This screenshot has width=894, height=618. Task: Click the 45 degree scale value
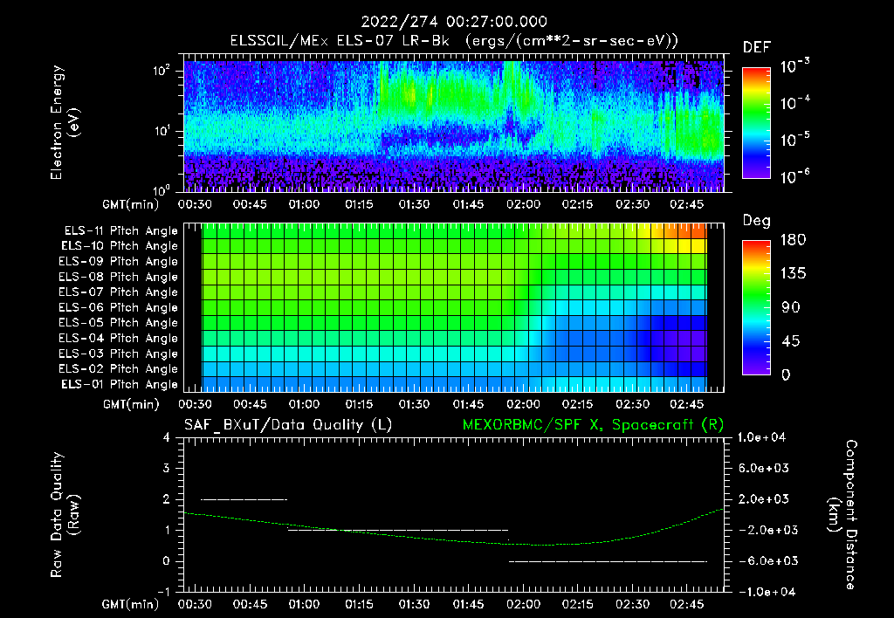790,341
